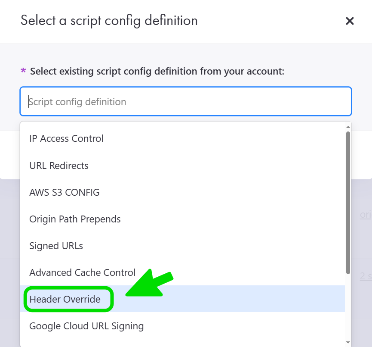The height and width of the screenshot is (347, 372).
Task: Click the dropdown scrollbar up arrow
Action: 348,127
